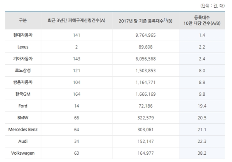232x162 pixels.
Task: Click the 최근 3년간 피해구제신청건수(A) header
Action: tap(77, 20)
